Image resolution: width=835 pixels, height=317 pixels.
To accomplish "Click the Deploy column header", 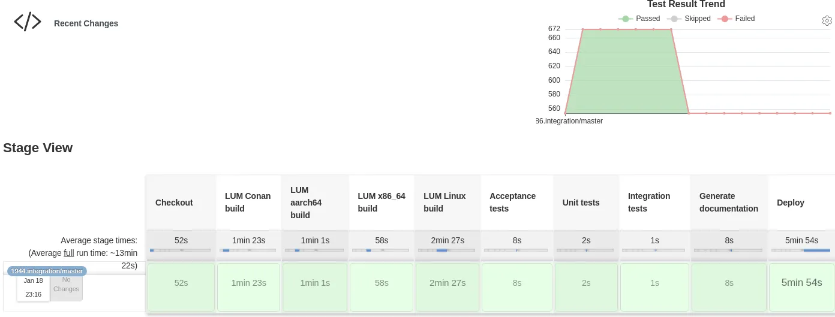I will (x=801, y=203).
